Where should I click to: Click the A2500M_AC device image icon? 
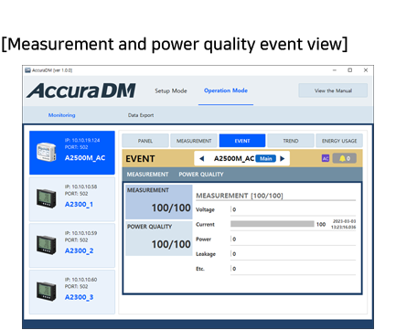click(x=47, y=152)
